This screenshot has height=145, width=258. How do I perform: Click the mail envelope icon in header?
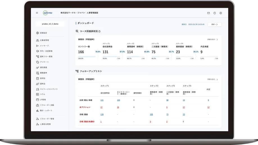click(208, 13)
